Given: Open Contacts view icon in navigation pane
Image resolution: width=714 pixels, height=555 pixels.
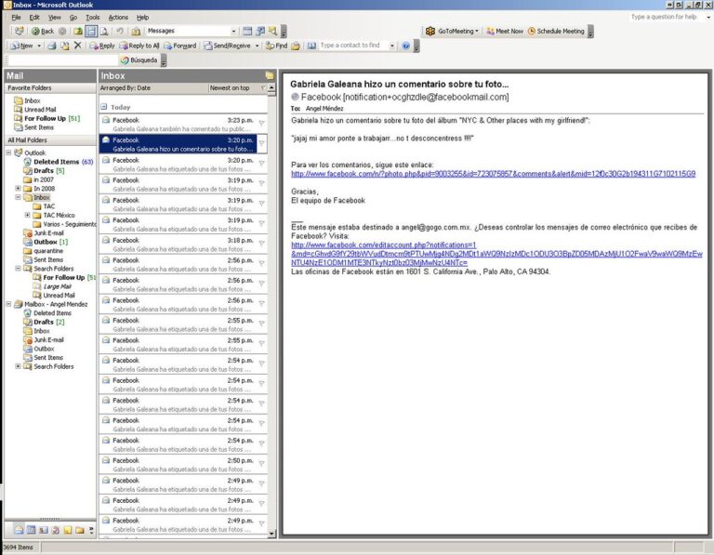Looking at the screenshot, I should (x=44, y=530).
